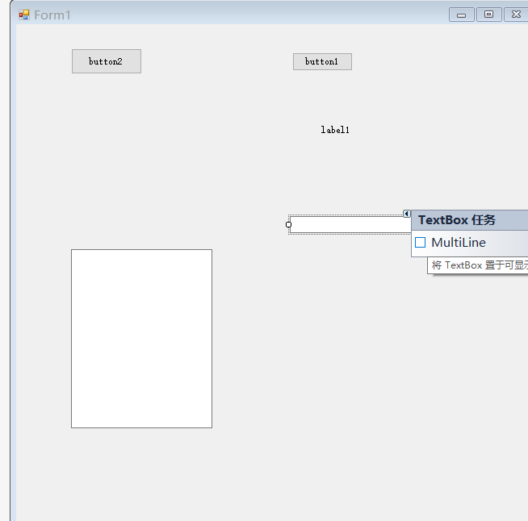The height and width of the screenshot is (521, 528).
Task: Select the single-line textbox on form
Action: [x=350, y=224]
